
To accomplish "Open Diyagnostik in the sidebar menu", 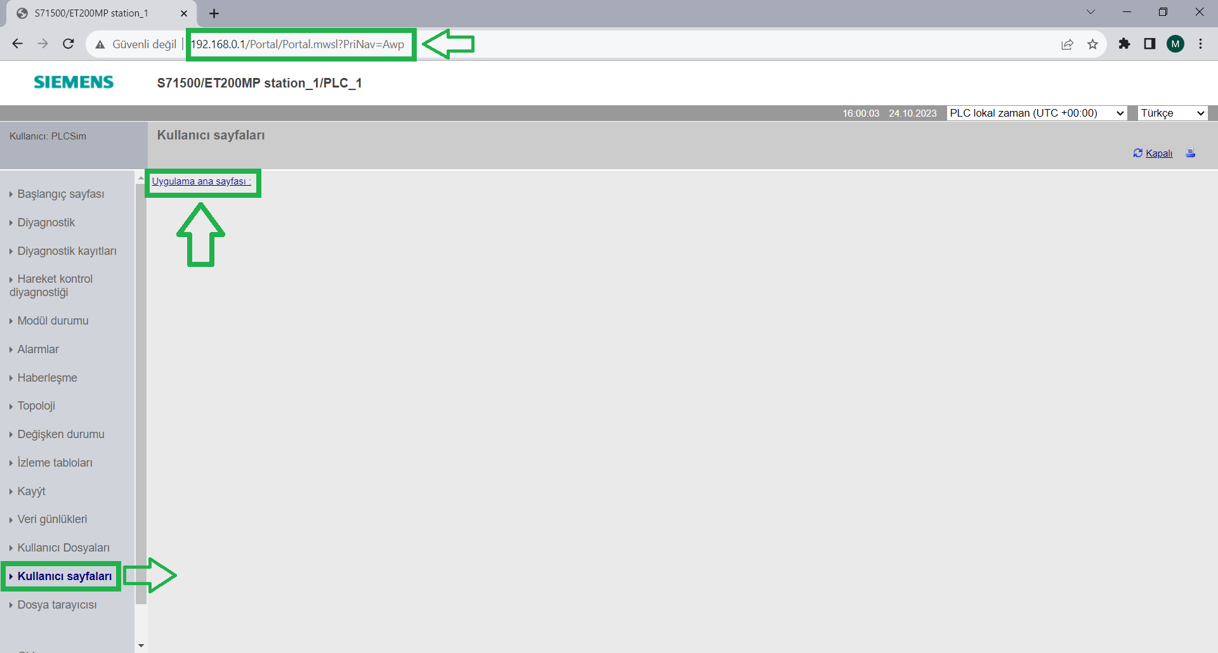I will [46, 223].
